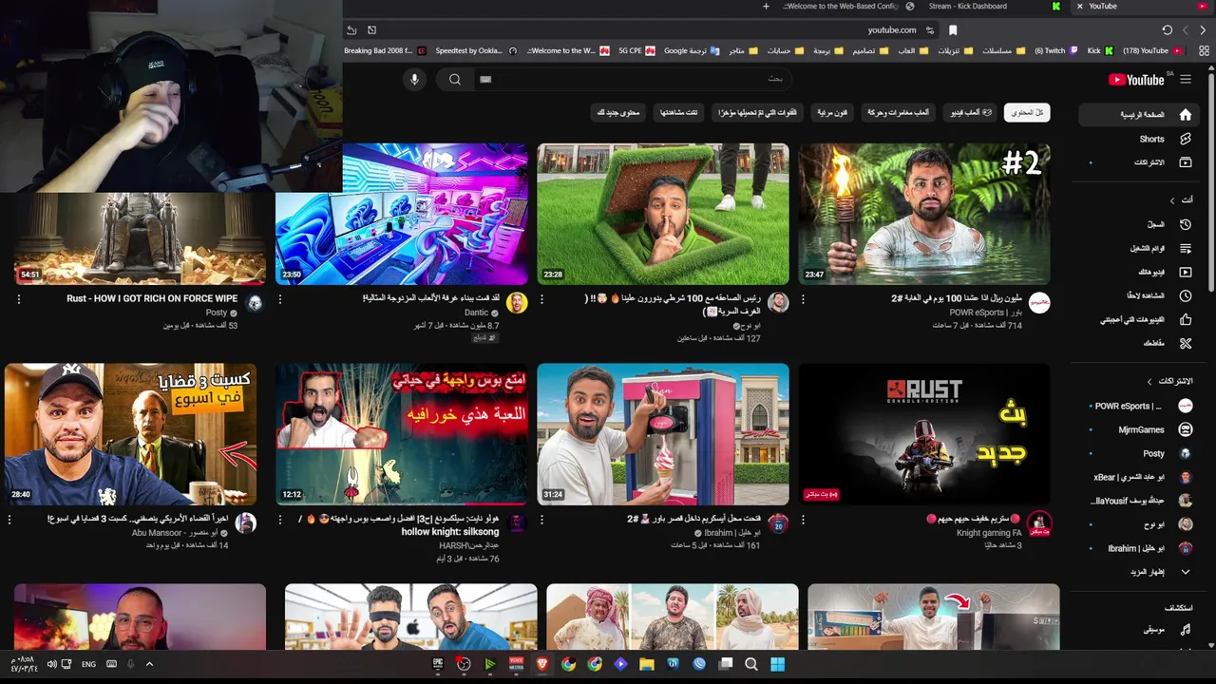This screenshot has height=684, width=1216.
Task: Switch to the Welcome to the Web-Based Config tab
Action: (843, 6)
